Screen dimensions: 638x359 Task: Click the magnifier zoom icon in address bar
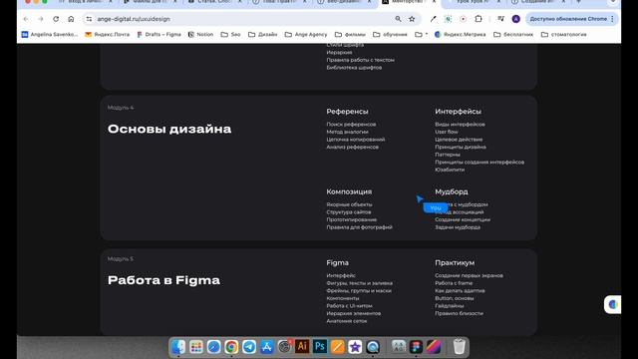(x=398, y=19)
